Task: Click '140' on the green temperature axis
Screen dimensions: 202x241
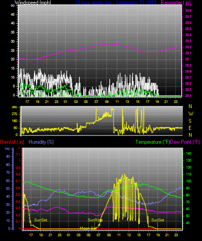Action: coord(189,153)
